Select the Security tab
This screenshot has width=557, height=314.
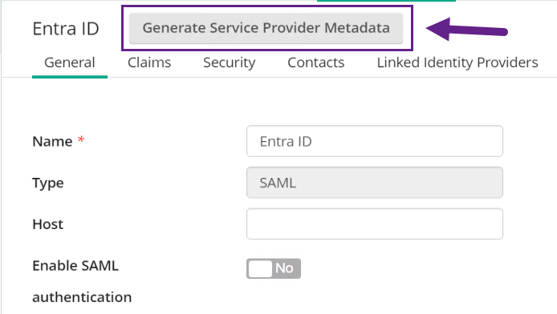[229, 62]
